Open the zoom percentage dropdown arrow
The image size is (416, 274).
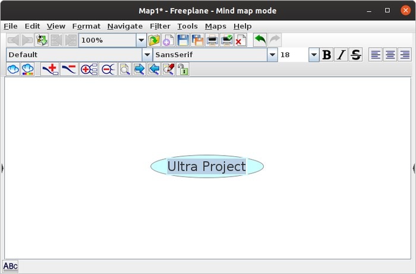[x=141, y=40]
